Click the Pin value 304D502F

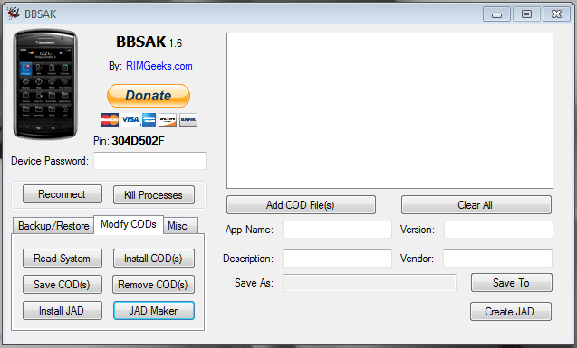click(138, 141)
